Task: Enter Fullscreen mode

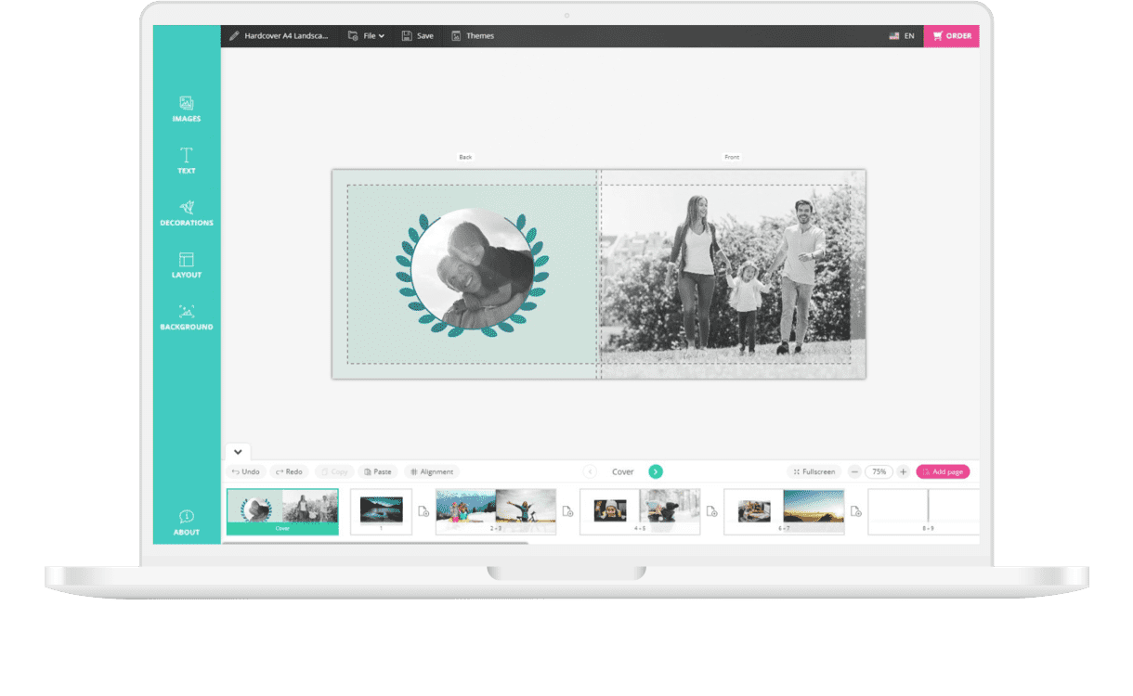Action: [x=814, y=471]
